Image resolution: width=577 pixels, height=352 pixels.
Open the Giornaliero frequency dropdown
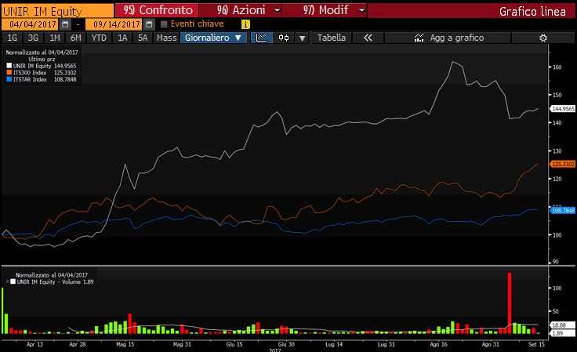[213, 38]
